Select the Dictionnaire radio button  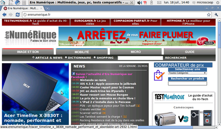66,57
